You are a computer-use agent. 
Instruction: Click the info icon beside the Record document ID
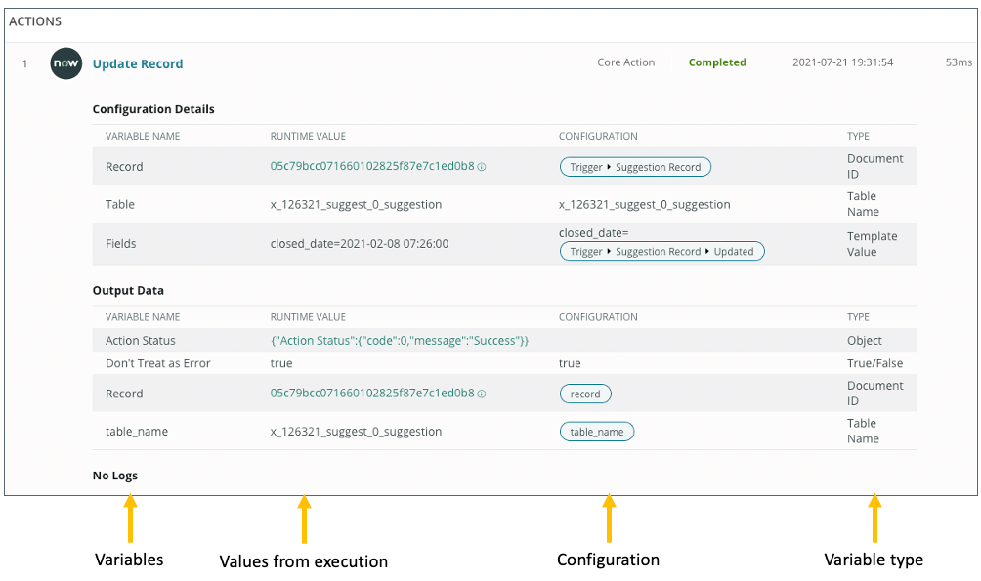(x=480, y=166)
